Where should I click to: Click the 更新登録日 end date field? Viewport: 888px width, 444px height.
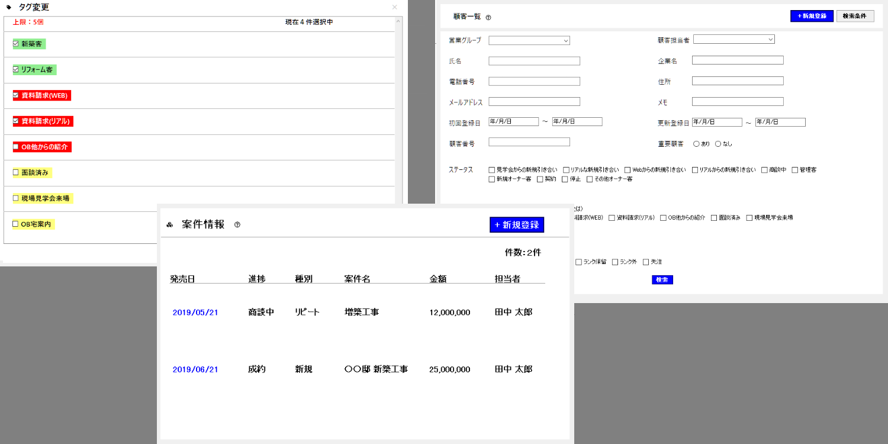pos(780,122)
